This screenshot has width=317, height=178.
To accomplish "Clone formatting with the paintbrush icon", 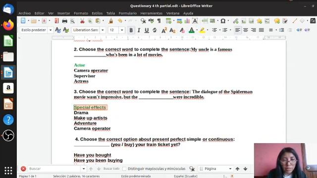I will (111, 21).
